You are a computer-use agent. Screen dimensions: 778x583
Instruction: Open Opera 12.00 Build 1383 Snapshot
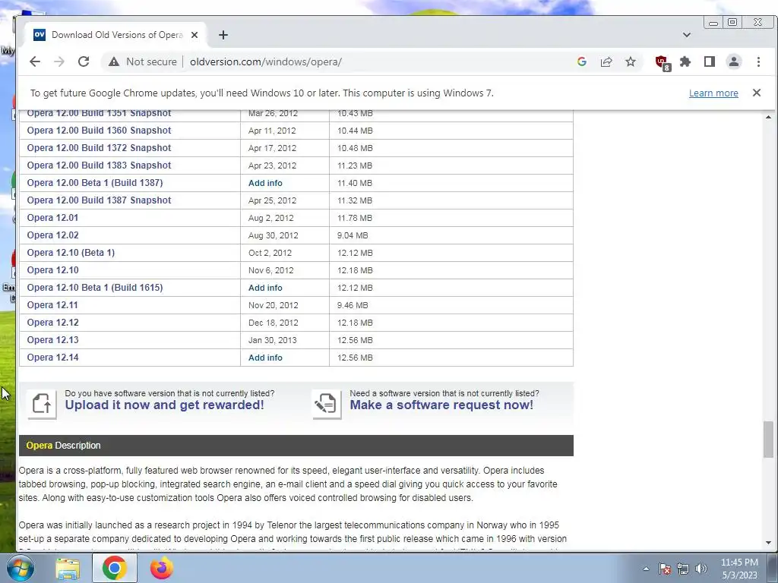tap(99, 165)
